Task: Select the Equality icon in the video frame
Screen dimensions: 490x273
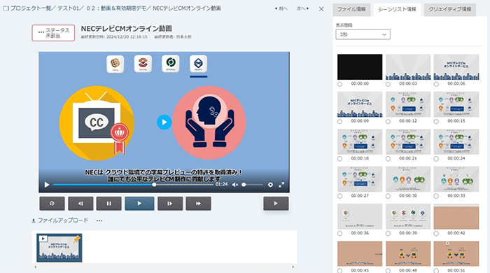Action: pyautogui.click(x=198, y=64)
